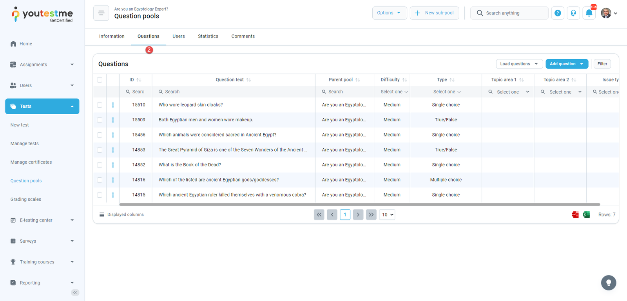
Task: Expand the Load questions dropdown
Action: click(x=519, y=64)
